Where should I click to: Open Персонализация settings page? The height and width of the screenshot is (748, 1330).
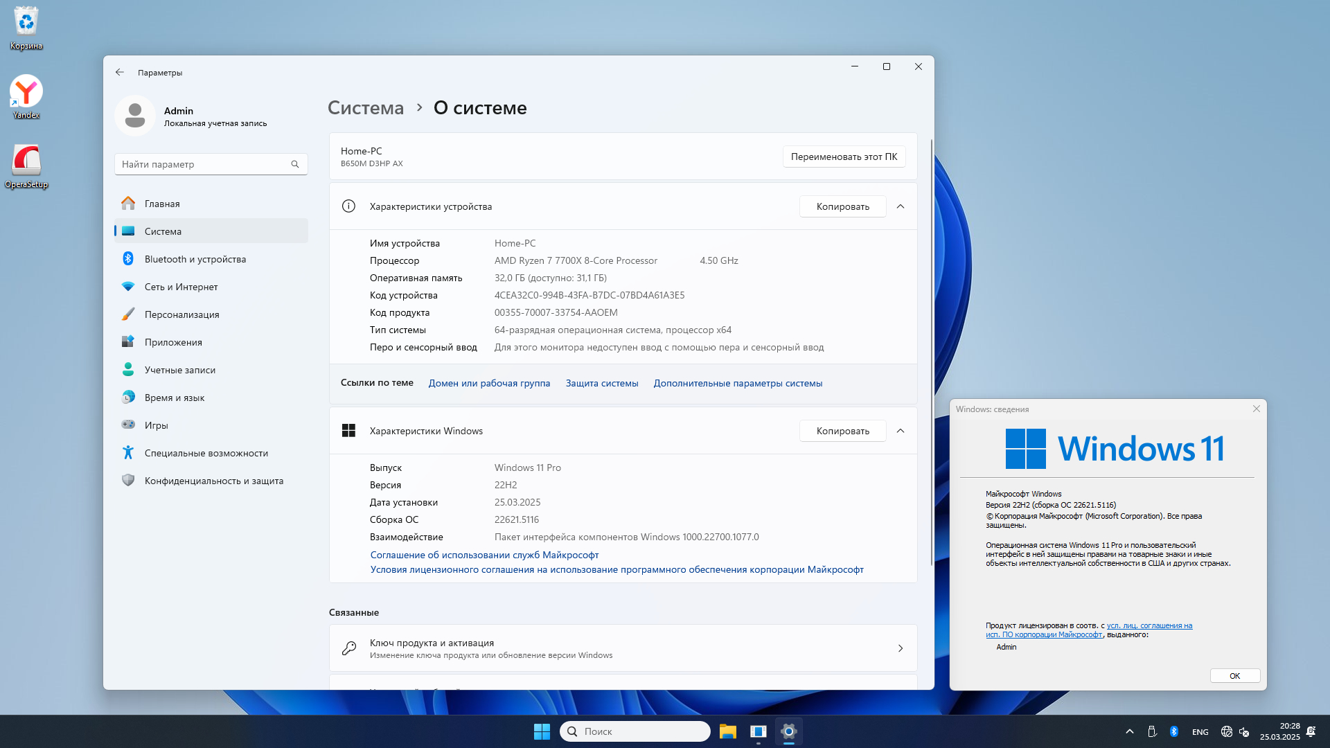point(181,314)
